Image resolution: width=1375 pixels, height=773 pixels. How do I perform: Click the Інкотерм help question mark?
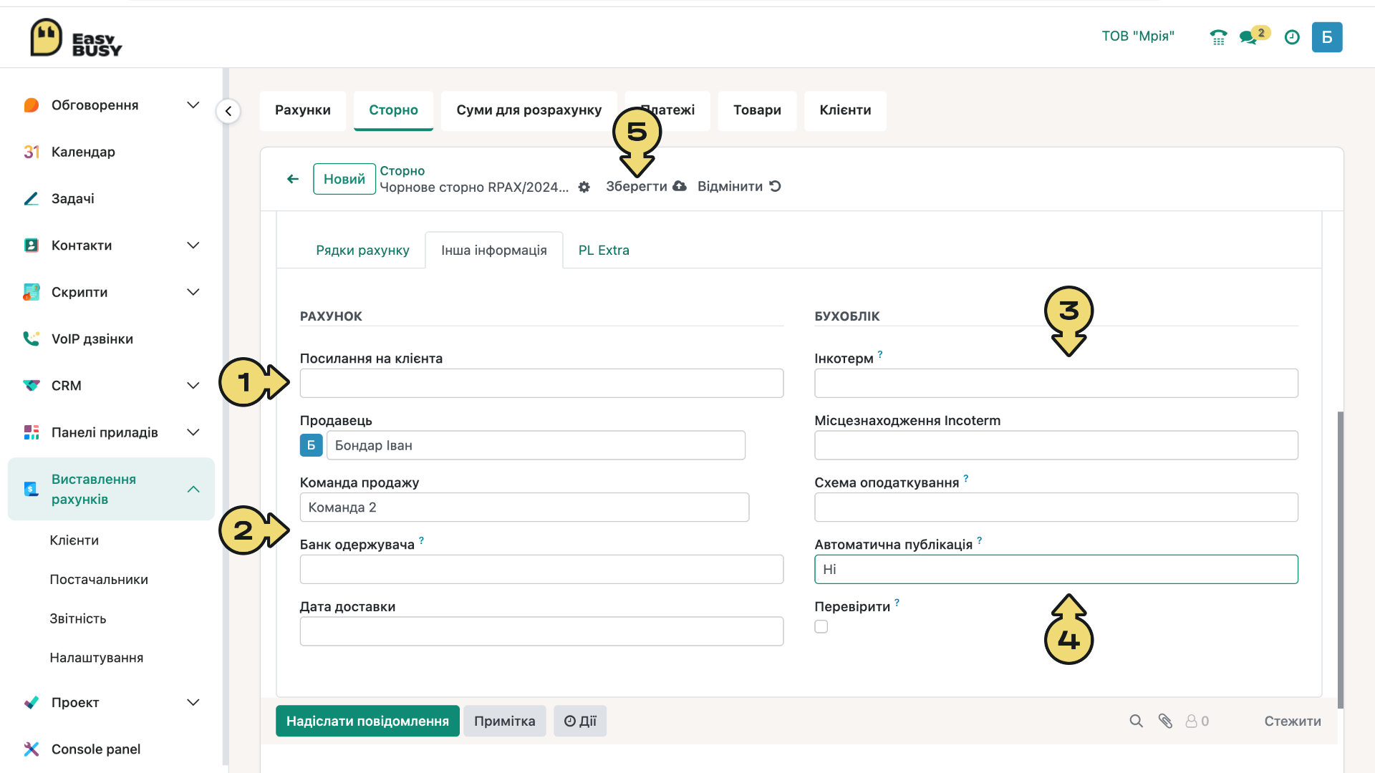(x=880, y=354)
